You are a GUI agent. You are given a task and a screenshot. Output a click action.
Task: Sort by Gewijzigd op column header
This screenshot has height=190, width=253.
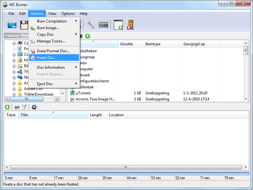[x=200, y=44]
